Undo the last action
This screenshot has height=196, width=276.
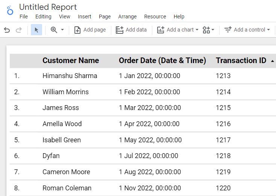click(x=7, y=30)
